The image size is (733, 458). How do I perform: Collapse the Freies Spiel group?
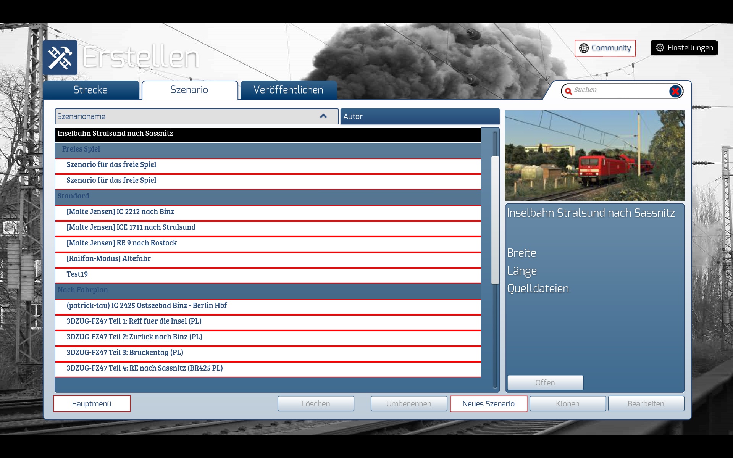pyautogui.click(x=81, y=149)
